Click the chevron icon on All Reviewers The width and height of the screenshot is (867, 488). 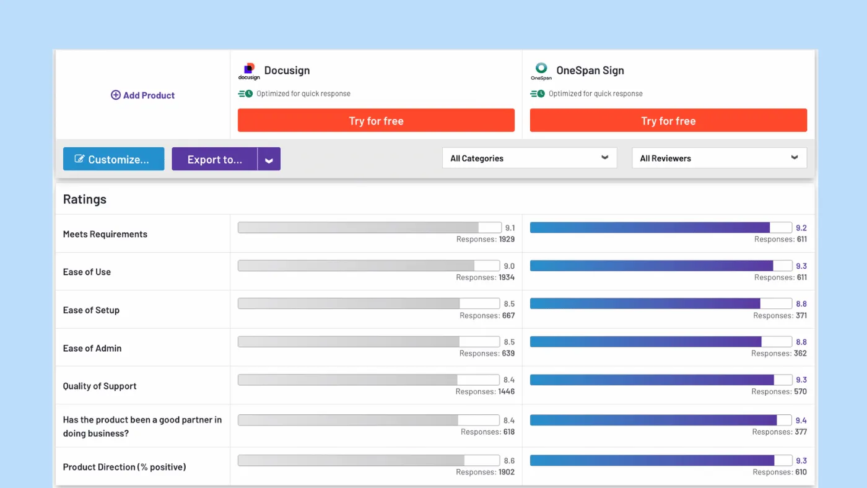pos(795,158)
